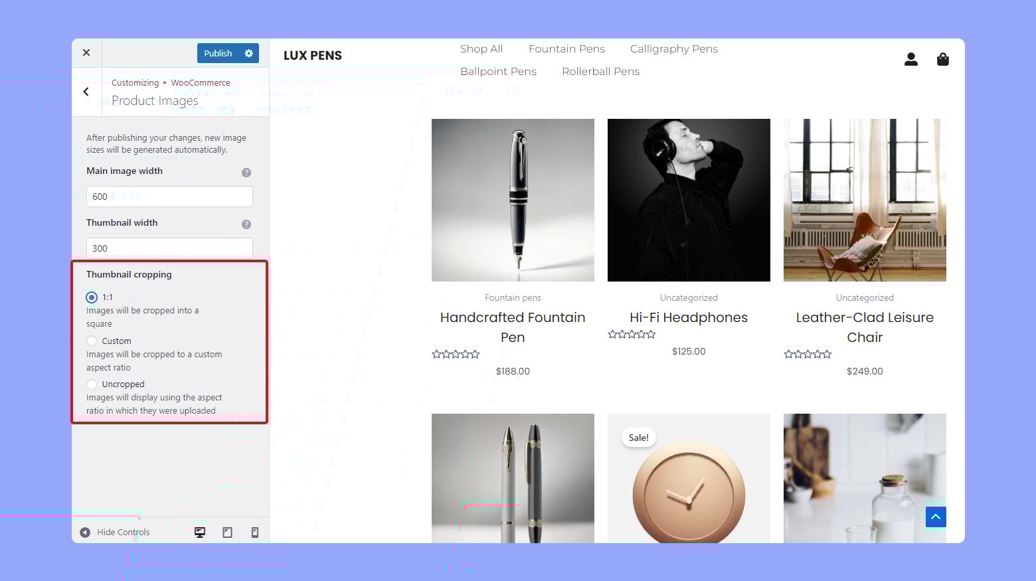This screenshot has height=581, width=1036.
Task: Hide Controls in the customizer
Action: (114, 532)
